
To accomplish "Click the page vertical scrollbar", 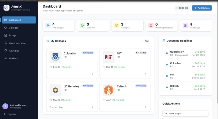I will (217, 53).
